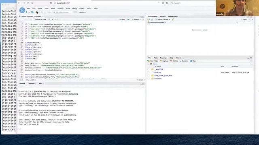Click the Home breadcrumb link
259x145 pixels.
pyautogui.click(x=155, y=64)
